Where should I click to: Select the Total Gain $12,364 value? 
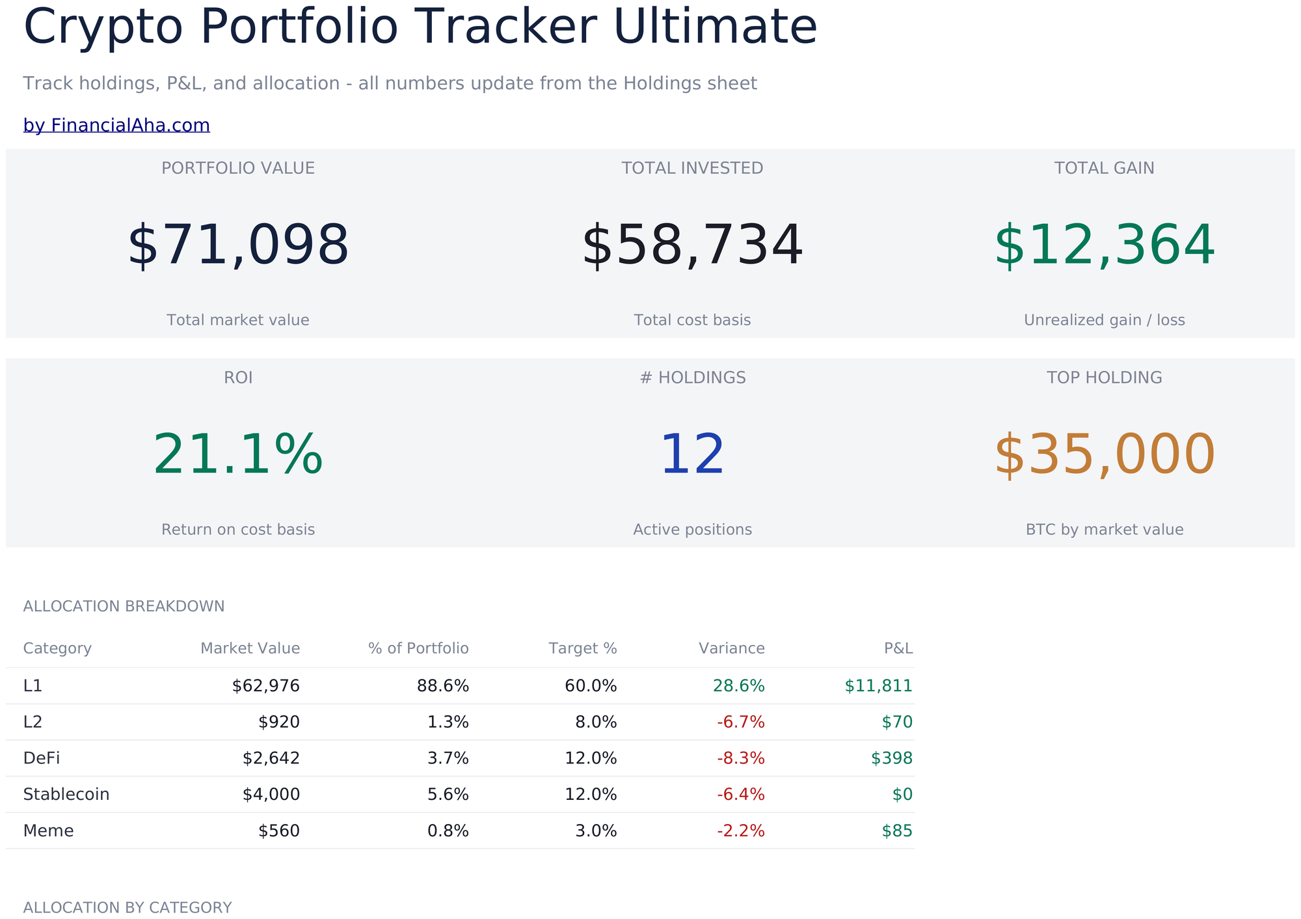(1105, 246)
